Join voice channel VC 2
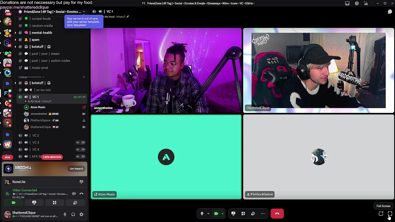 coord(52,135)
